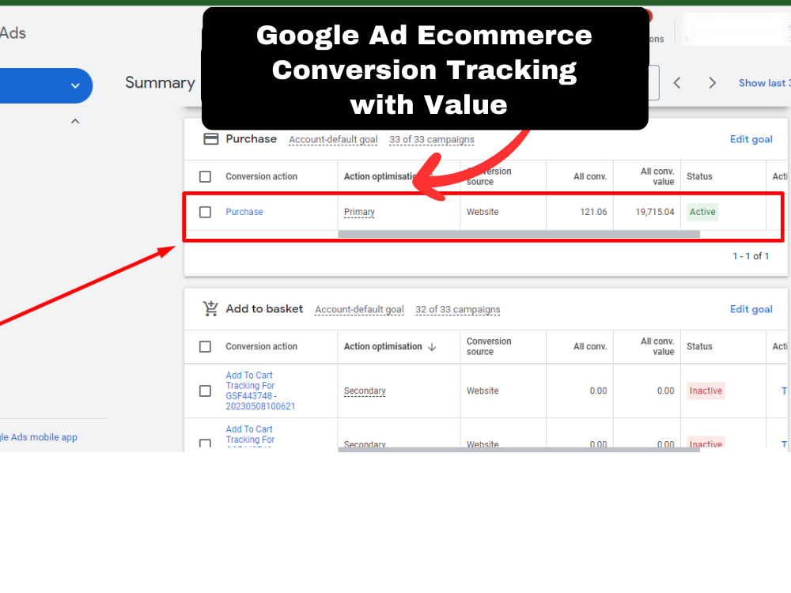
Task: Sort by Action optimisation arrow in Add to basket
Action: (432, 347)
